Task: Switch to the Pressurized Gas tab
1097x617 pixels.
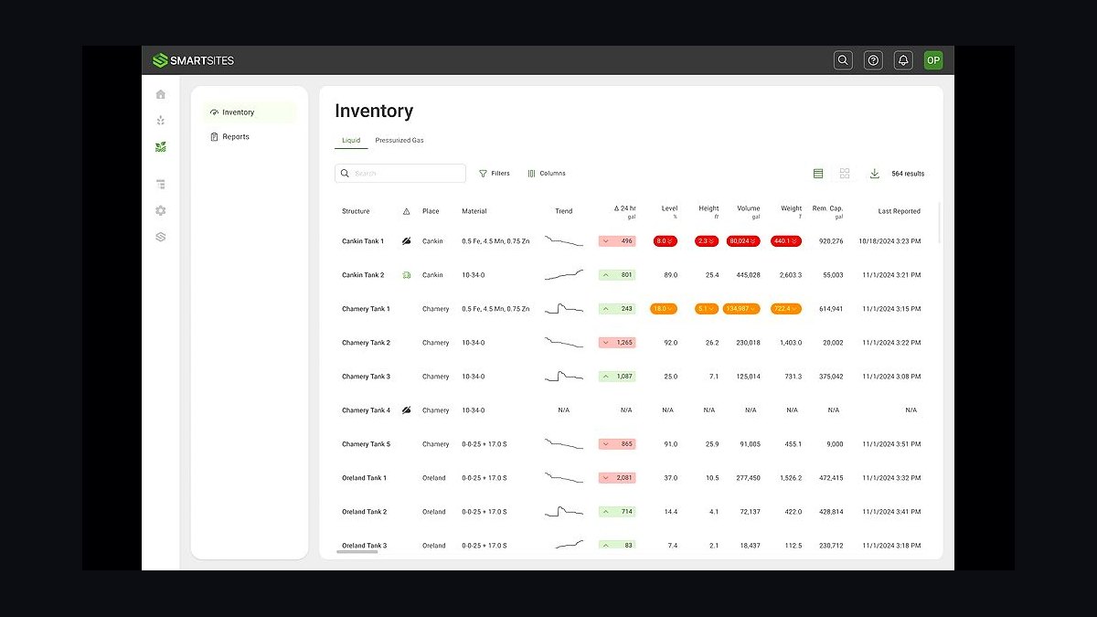Action: point(399,141)
